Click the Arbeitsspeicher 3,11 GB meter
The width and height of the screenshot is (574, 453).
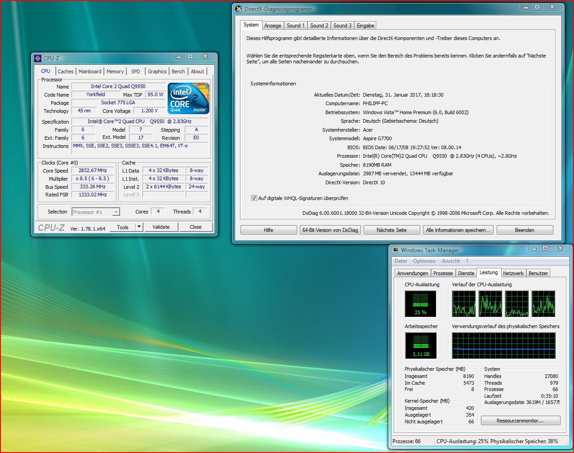(421, 346)
